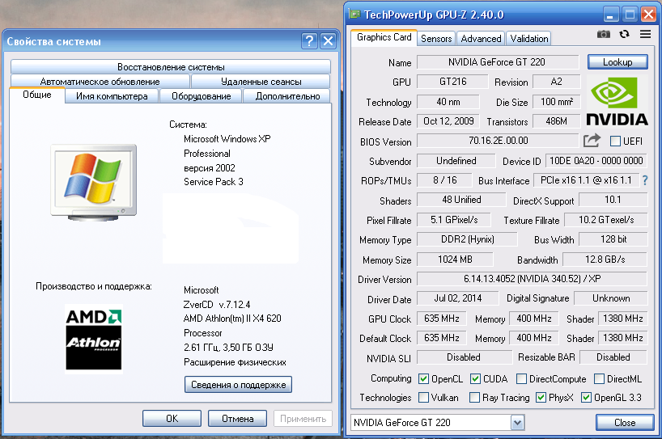
Task: Click the Technology value 40 nm
Action: click(448, 102)
